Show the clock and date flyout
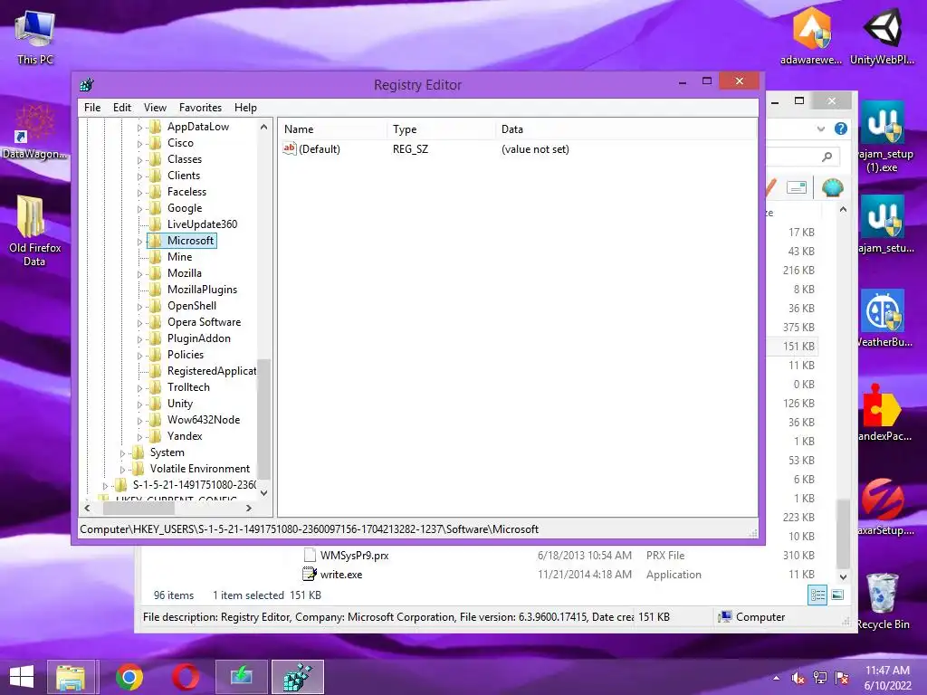This screenshot has width=927, height=695. click(x=887, y=678)
